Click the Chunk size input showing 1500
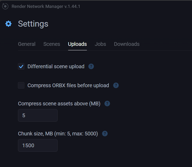The image size is (192, 167). coord(38,145)
